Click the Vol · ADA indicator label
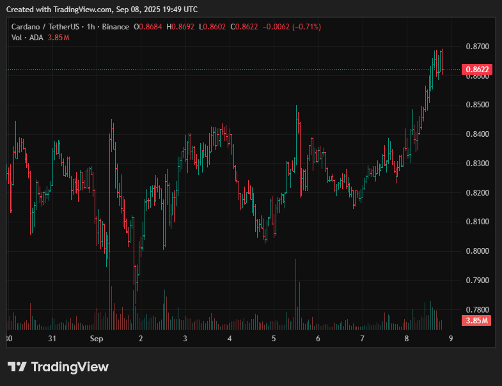Image resolution: width=502 pixels, height=386 pixels. pyautogui.click(x=27, y=38)
